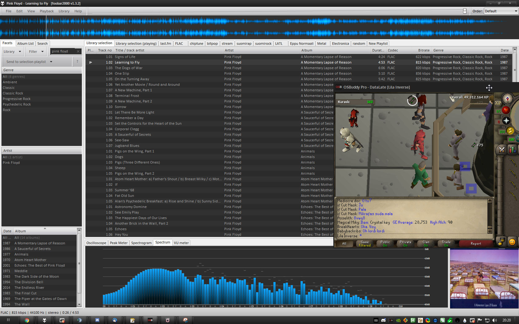Sort by the Bitrate column header
This screenshot has width=519, height=324.
pyautogui.click(x=422, y=50)
